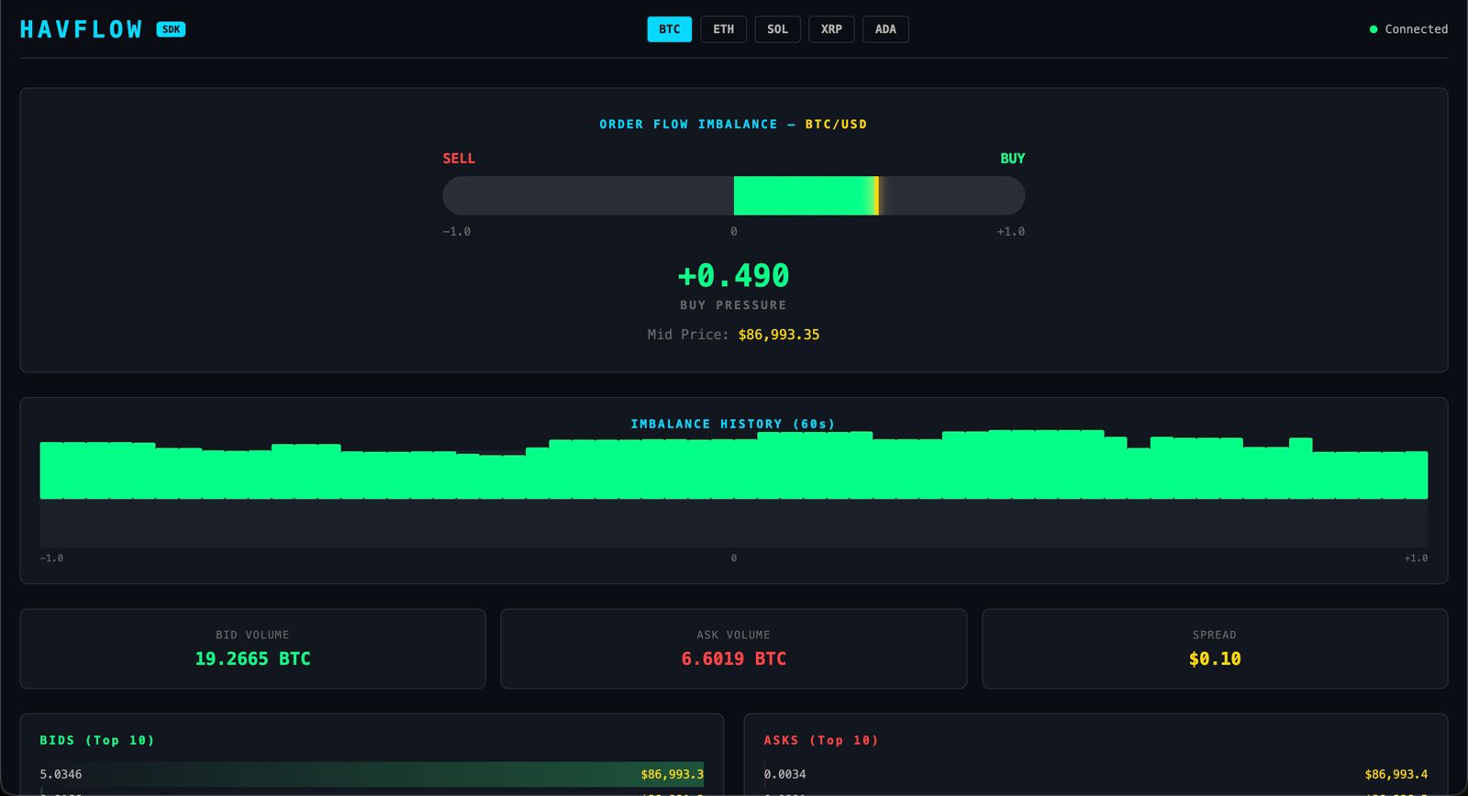Click the green Connected status dot

pos(1373,29)
